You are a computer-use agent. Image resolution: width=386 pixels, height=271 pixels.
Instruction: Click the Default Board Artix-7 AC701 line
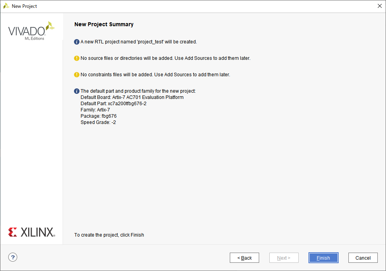(x=132, y=97)
